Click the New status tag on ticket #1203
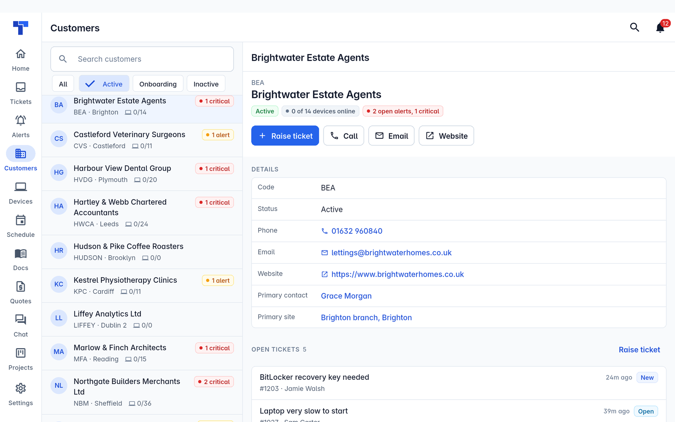Image resolution: width=675 pixels, height=422 pixels. 647,378
